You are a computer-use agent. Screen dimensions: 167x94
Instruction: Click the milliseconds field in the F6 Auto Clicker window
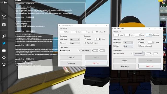pos(149,35)
